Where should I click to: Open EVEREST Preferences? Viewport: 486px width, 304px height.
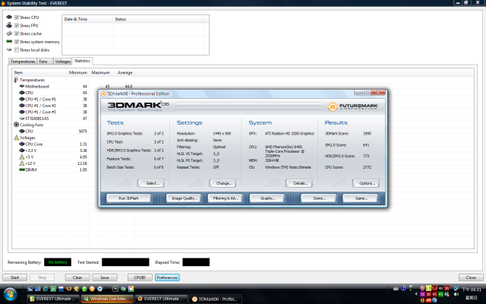(x=167, y=277)
